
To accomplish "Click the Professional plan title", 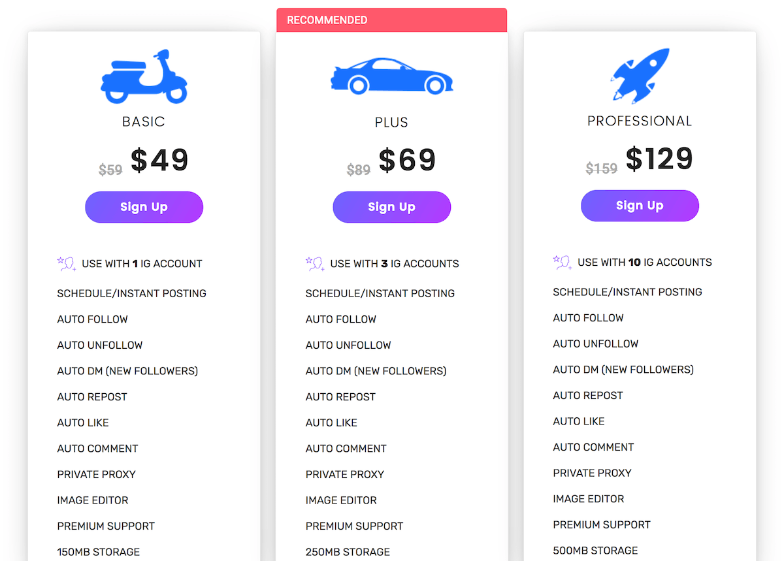I will coord(640,121).
